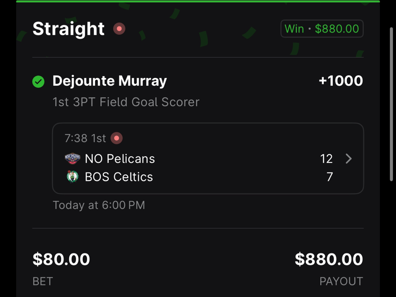Click the +1000 odds value
The height and width of the screenshot is (297, 396).
[341, 81]
